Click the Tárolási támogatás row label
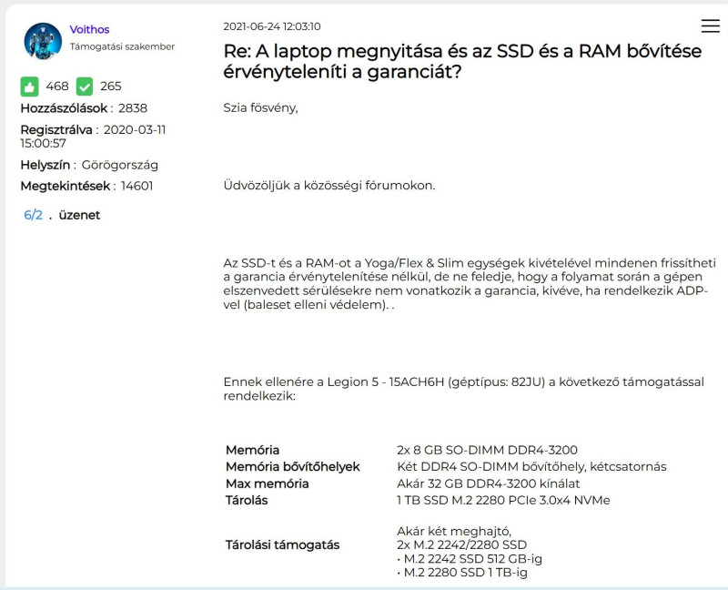728x590 pixels. coord(282,545)
